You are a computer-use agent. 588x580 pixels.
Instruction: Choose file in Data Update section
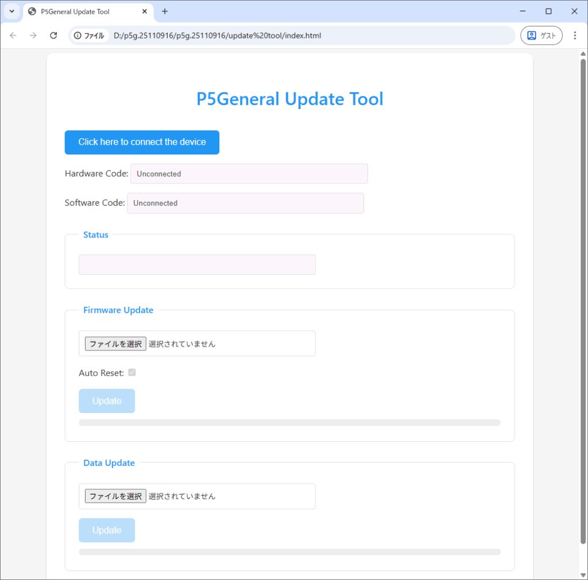pyautogui.click(x=115, y=496)
